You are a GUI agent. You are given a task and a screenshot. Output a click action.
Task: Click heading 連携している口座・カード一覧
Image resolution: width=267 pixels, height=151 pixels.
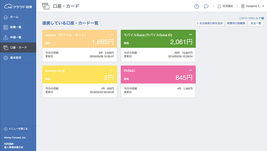pos(70,23)
